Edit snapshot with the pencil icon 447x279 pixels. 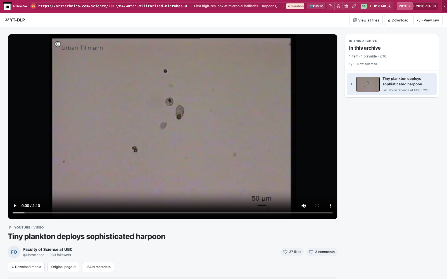pyautogui.click(x=354, y=6)
